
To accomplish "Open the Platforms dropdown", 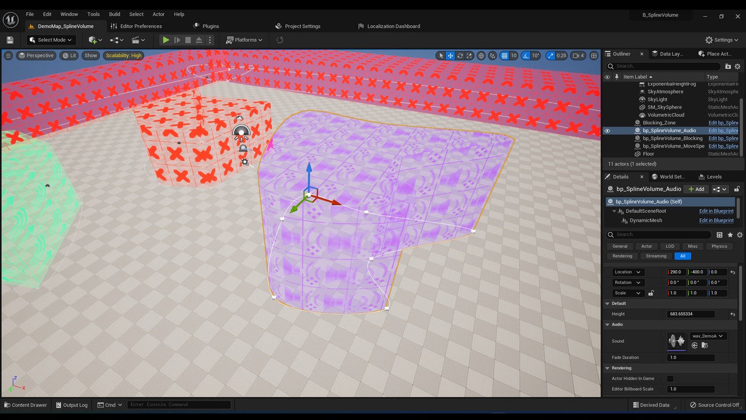I will pos(244,40).
